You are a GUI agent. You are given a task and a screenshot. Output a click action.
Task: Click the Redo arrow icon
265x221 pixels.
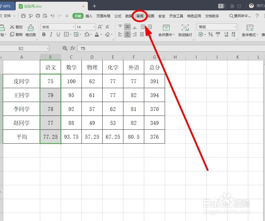click(x=59, y=16)
